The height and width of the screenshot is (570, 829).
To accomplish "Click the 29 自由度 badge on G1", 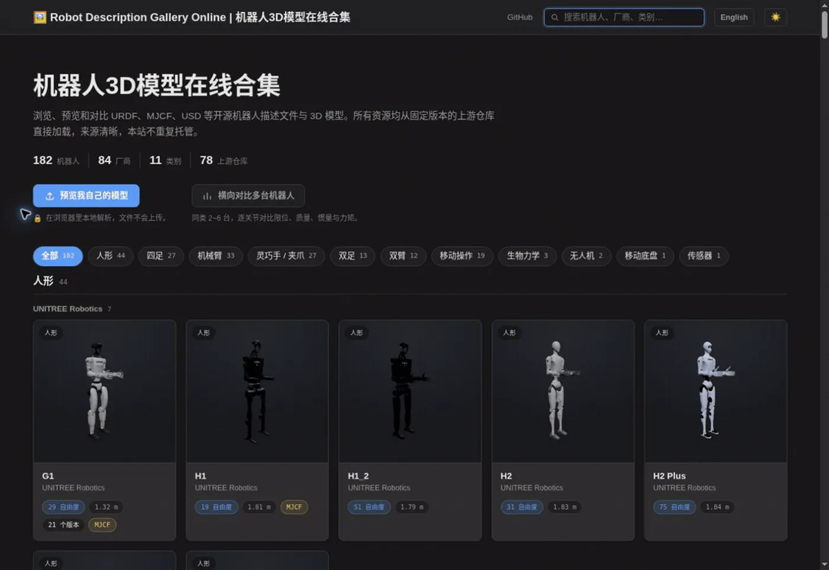I will (63, 507).
